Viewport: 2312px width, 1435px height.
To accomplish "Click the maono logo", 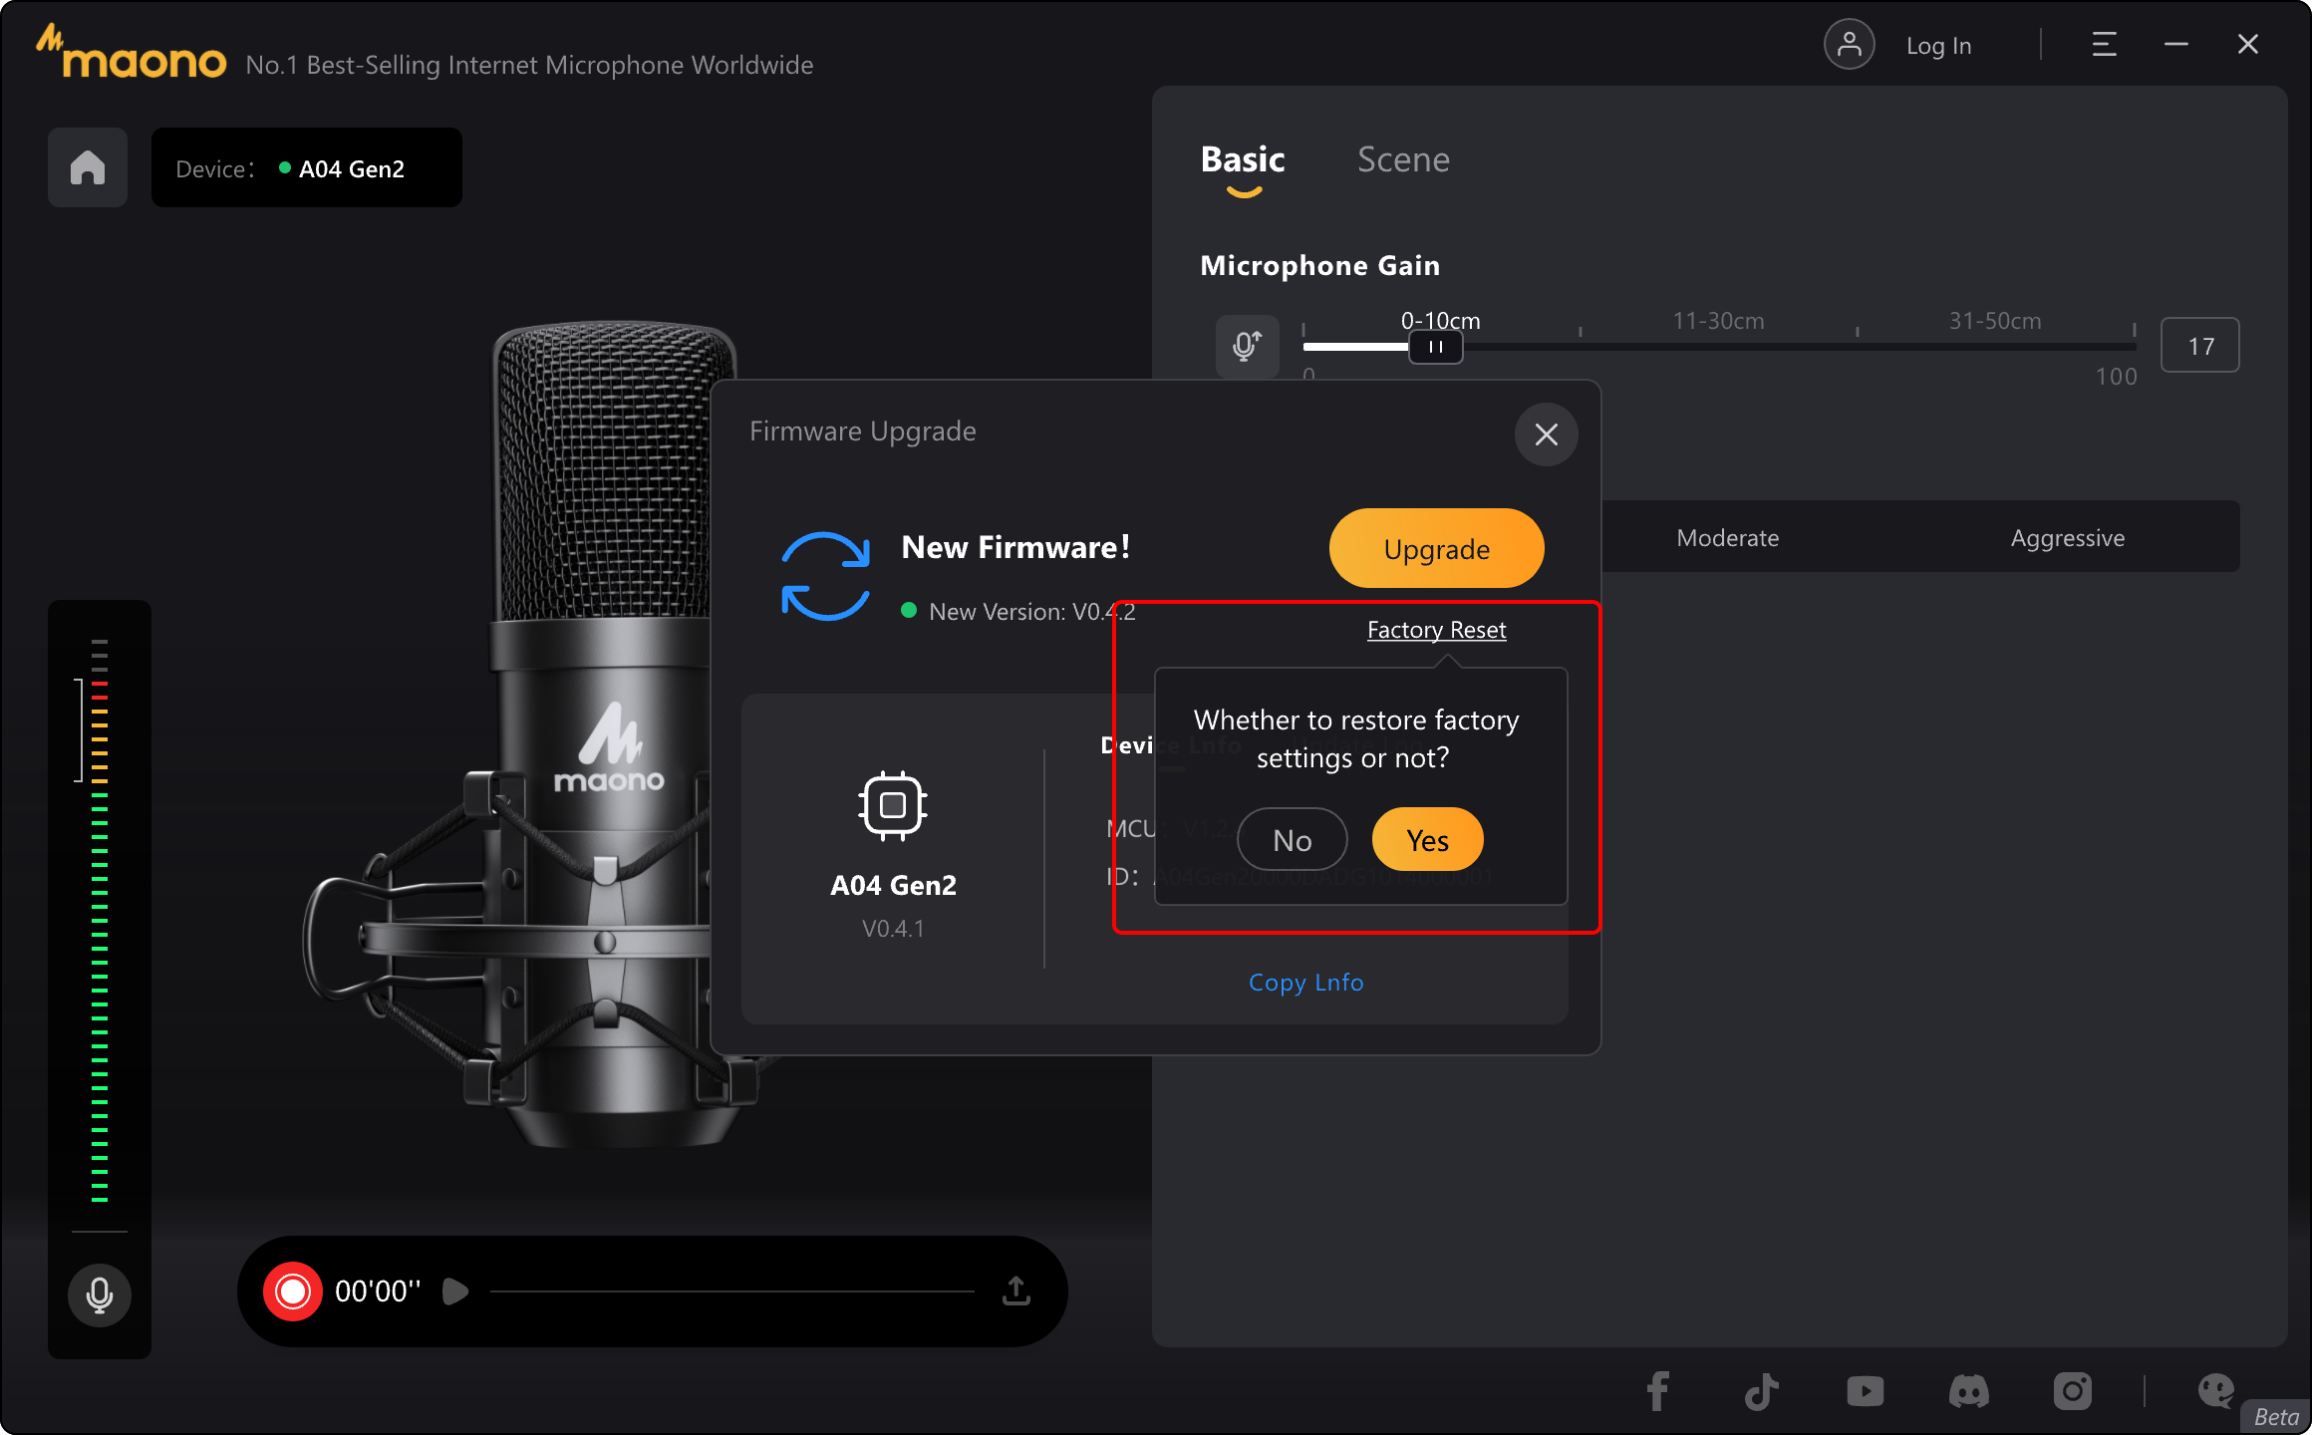I will (132, 54).
